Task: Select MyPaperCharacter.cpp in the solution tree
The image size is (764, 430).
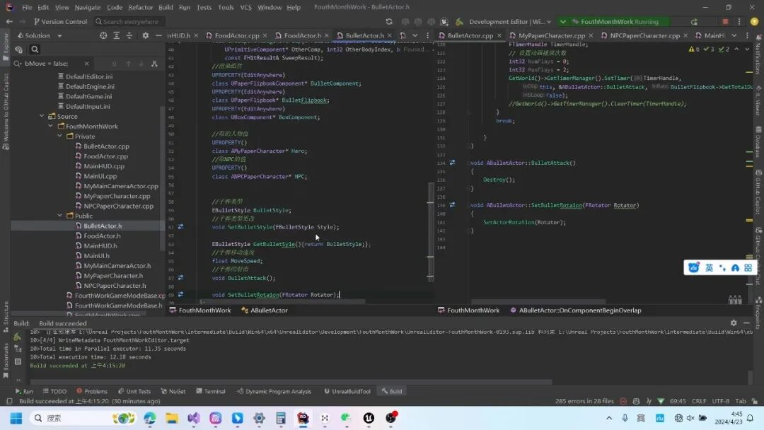Action: point(117,196)
